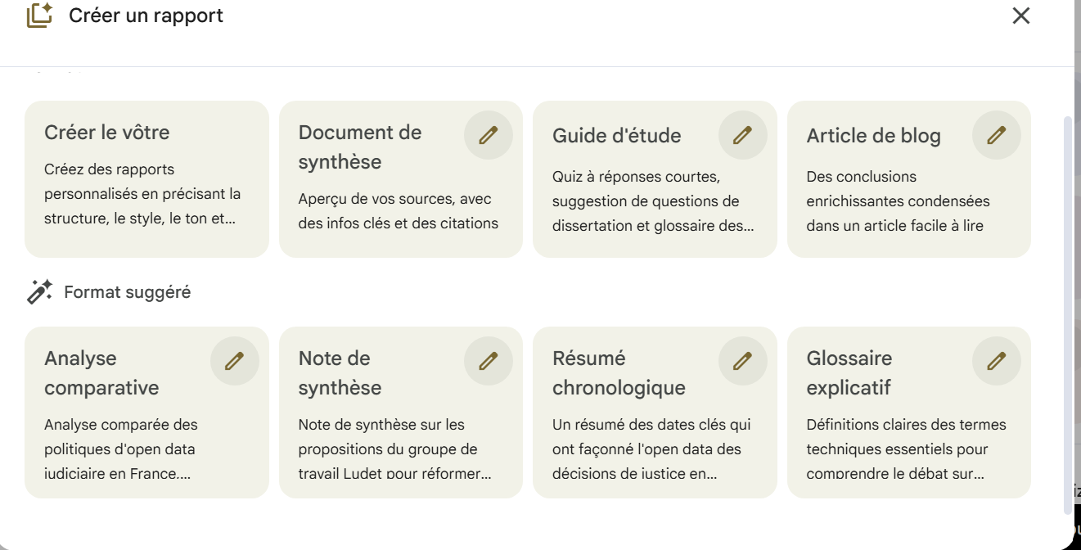
Task: Click the Glossaire explicatif pencil icon
Action: pyautogui.click(x=996, y=361)
